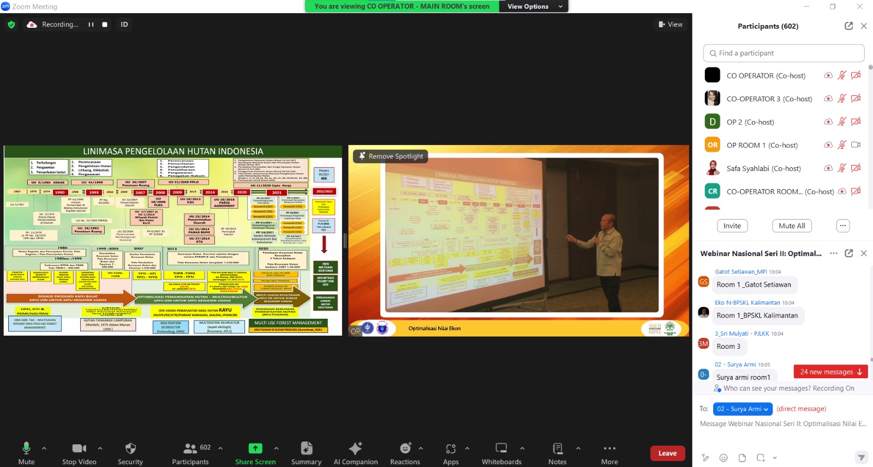Image resolution: width=873 pixels, height=467 pixels.
Task: Open the Notes icon in toolbar
Action: click(557, 448)
